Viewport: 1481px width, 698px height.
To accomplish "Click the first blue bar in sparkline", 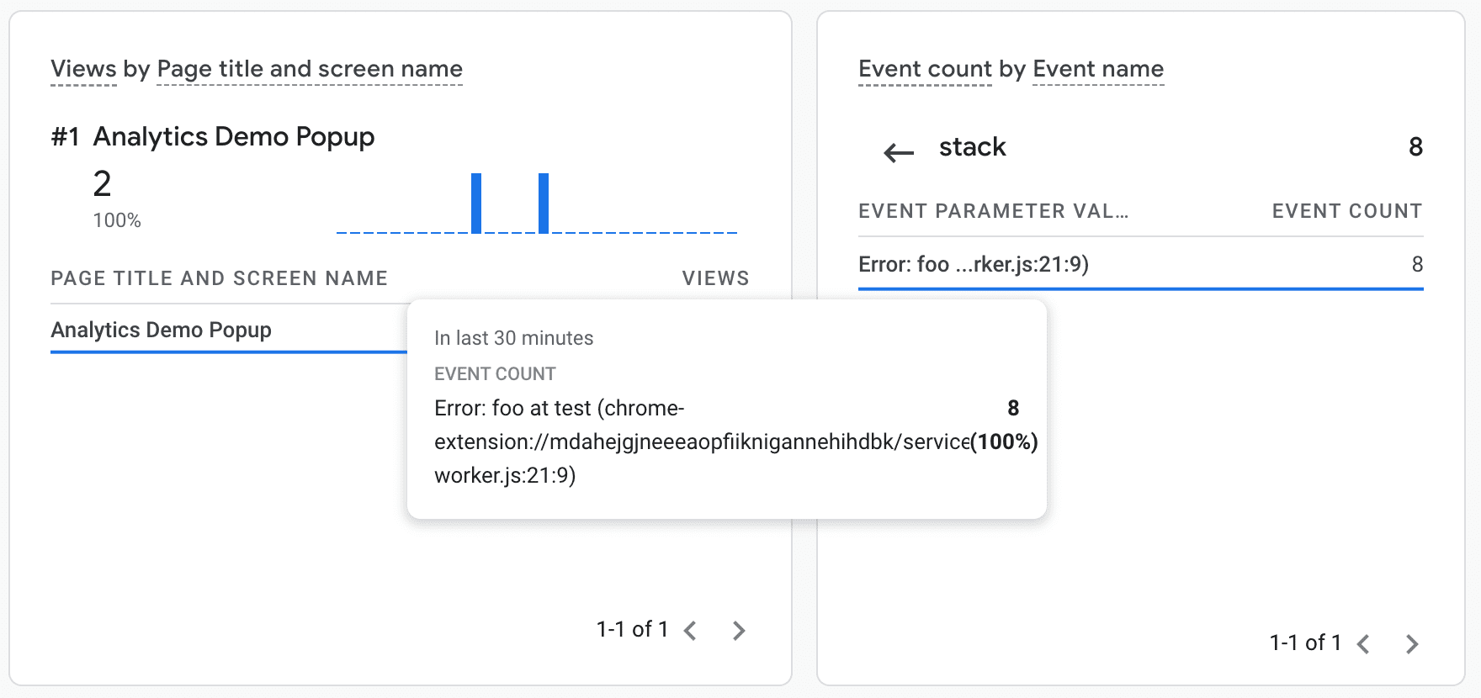I will point(476,203).
